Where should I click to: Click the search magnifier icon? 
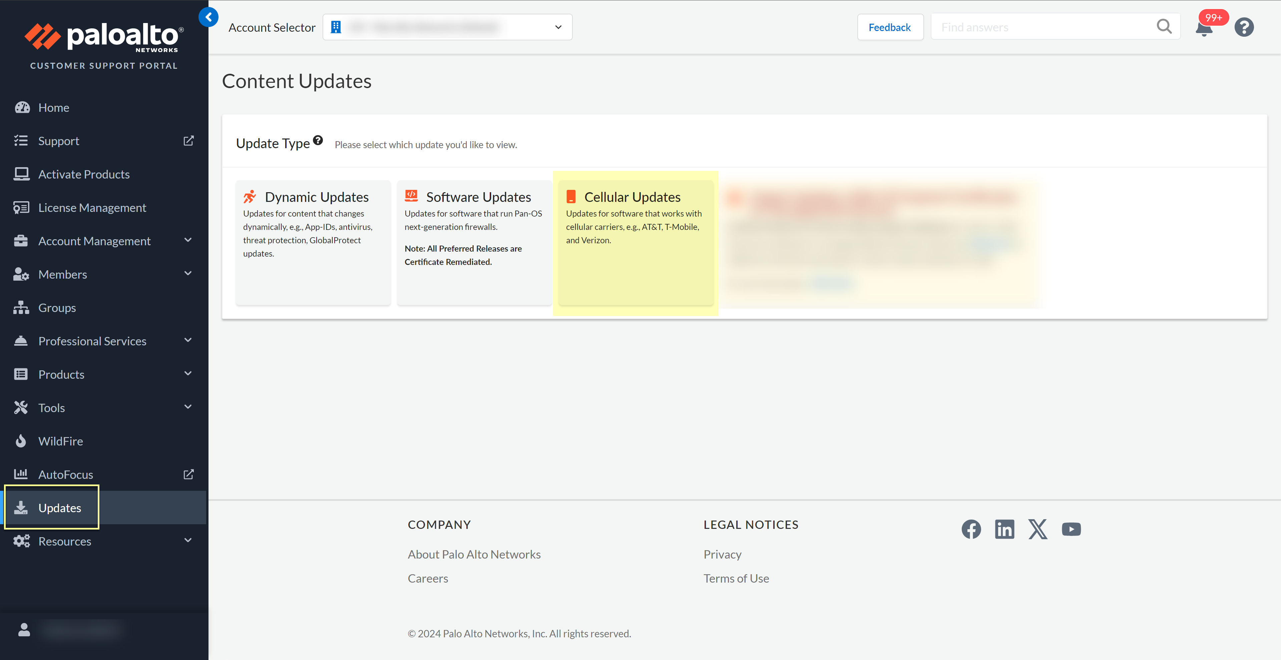coord(1164,27)
